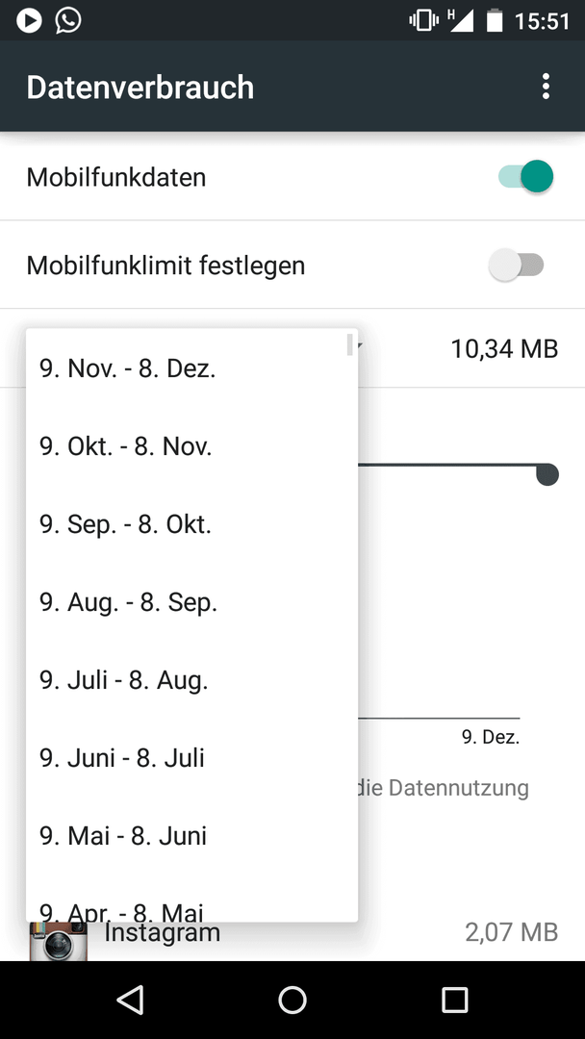Open recent apps square button
This screenshot has height=1039, width=585.
pyautogui.click(x=454, y=1000)
